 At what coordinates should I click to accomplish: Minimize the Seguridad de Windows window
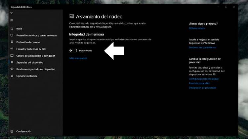click(x=219, y=7)
